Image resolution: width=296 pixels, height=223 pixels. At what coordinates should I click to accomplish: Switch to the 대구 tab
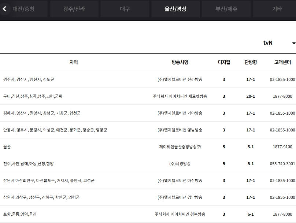pyautogui.click(x=125, y=9)
